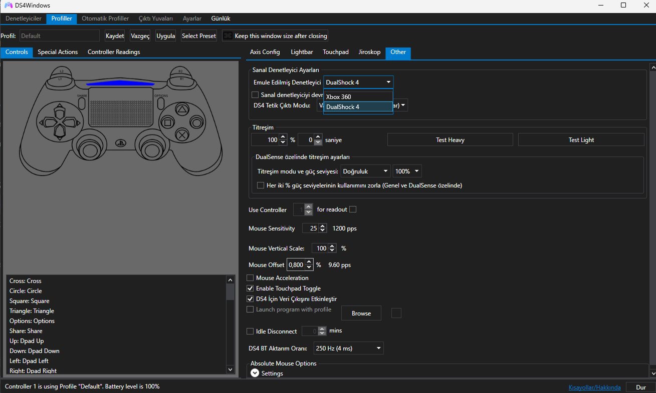Uncheck Enable Touchpad Toggle
The height and width of the screenshot is (393, 656).
click(251, 288)
